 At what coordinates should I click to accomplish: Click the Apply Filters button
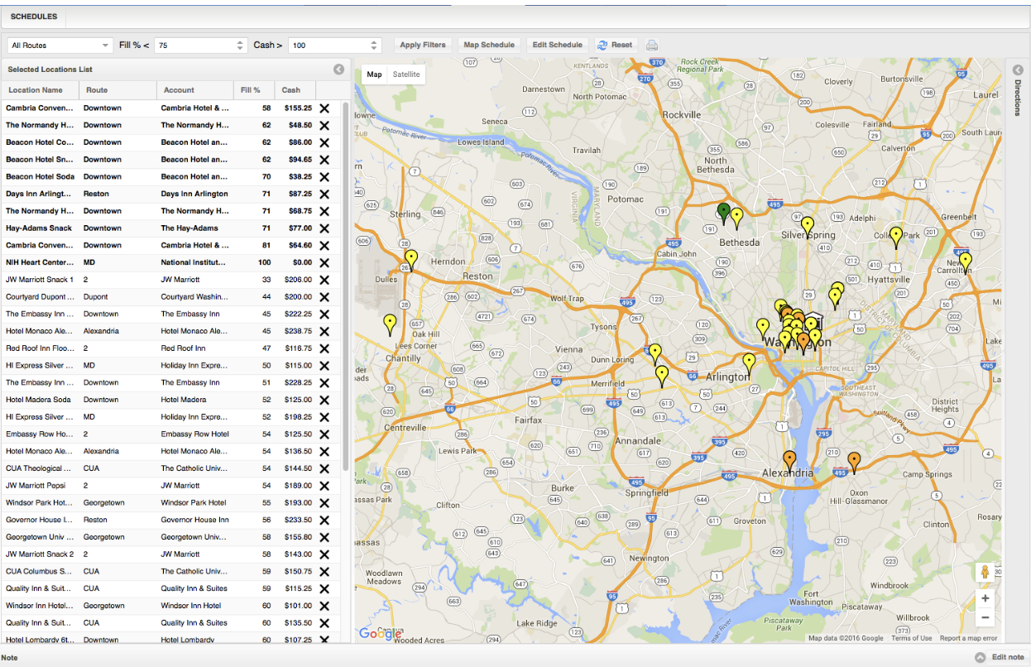click(x=423, y=46)
